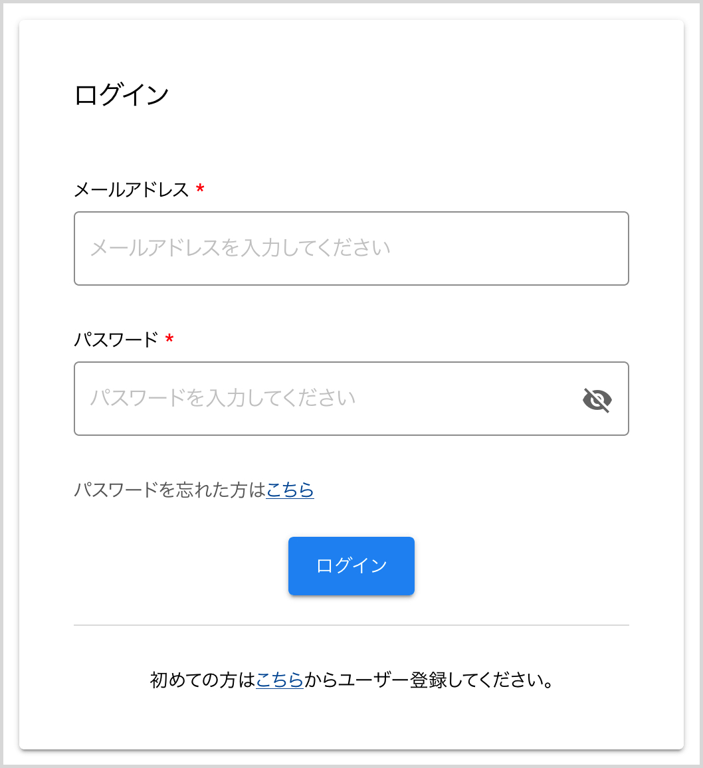Click the パスワードを忘れた方は text
Image resolution: width=703 pixels, height=768 pixels.
click(x=169, y=490)
